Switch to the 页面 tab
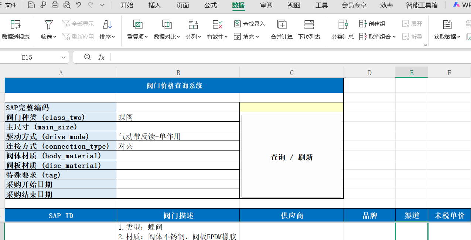The height and width of the screenshot is (240, 471). [183, 5]
